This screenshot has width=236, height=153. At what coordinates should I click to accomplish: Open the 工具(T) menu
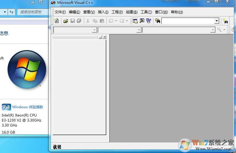[146, 12]
